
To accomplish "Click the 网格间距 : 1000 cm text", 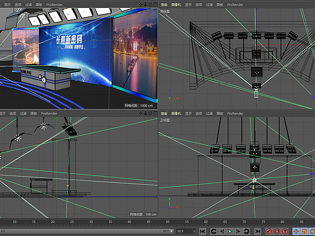I will [x=139, y=105].
